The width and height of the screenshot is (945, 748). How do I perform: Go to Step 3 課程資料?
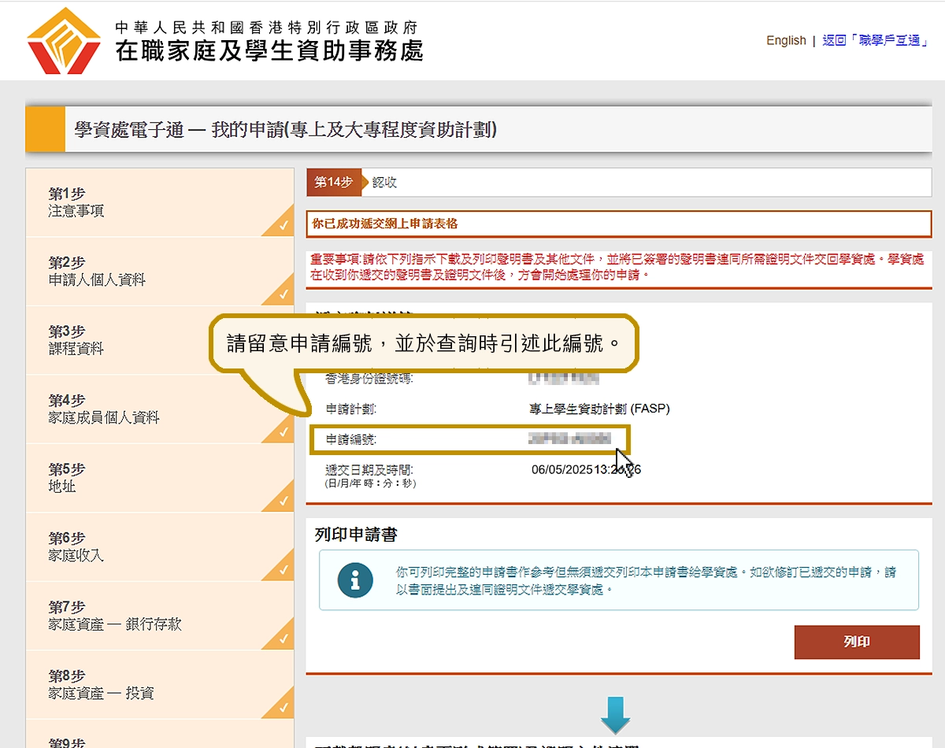[76, 340]
